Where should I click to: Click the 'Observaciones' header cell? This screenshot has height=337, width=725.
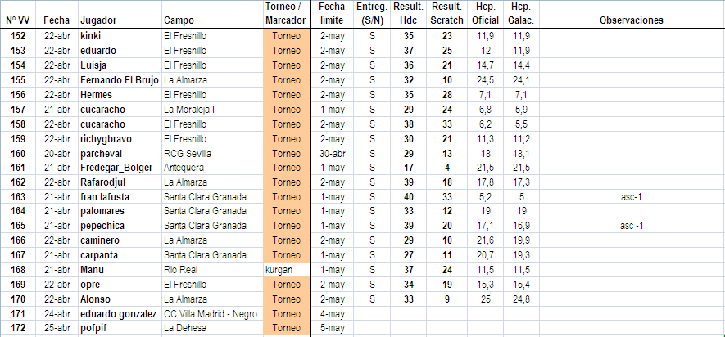click(x=630, y=20)
